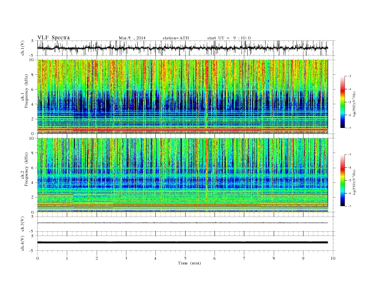Click the ch.2 spectrogram color scale bar
The image size is (375, 290).
click(343, 180)
